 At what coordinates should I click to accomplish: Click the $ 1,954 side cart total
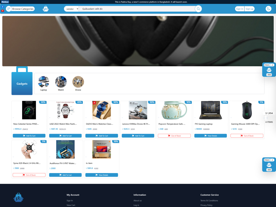click(269, 113)
